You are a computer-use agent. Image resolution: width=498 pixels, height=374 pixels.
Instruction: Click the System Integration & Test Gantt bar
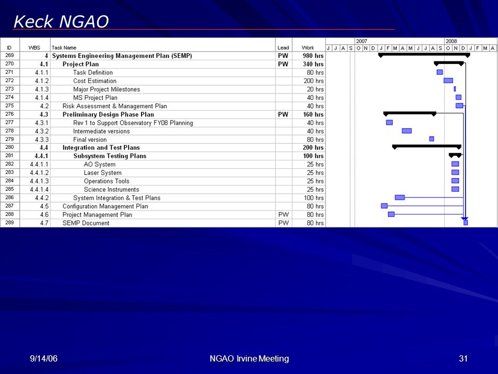tap(399, 197)
